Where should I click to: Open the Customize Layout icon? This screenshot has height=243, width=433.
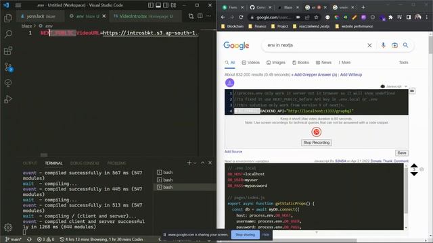pyautogui.click(x=173, y=5)
